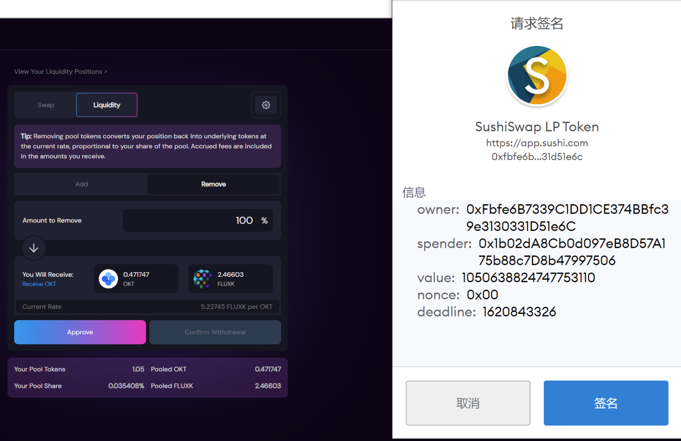Click the down arrow circle icon
Viewport: 681px width, 441px height.
point(34,248)
